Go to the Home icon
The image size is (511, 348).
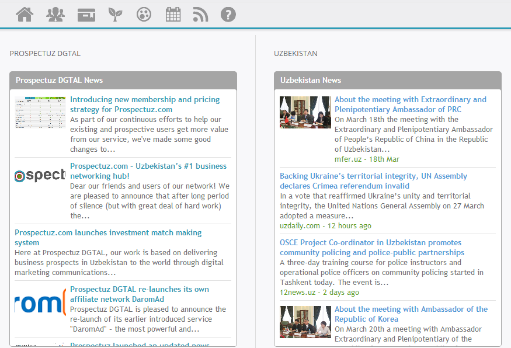(25, 15)
